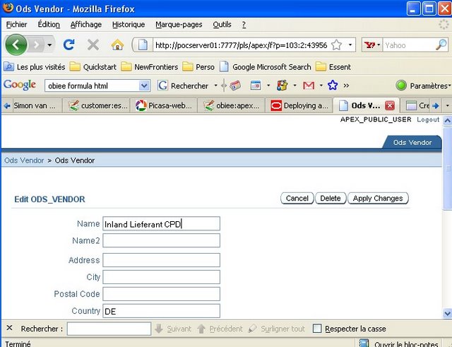Click the green Back navigation arrow

coord(17,45)
